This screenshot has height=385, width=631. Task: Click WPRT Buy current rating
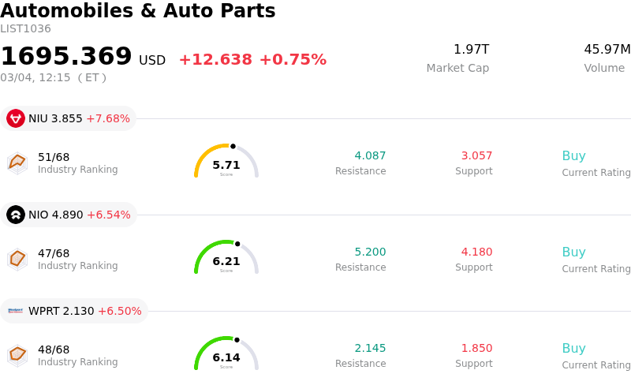point(573,349)
